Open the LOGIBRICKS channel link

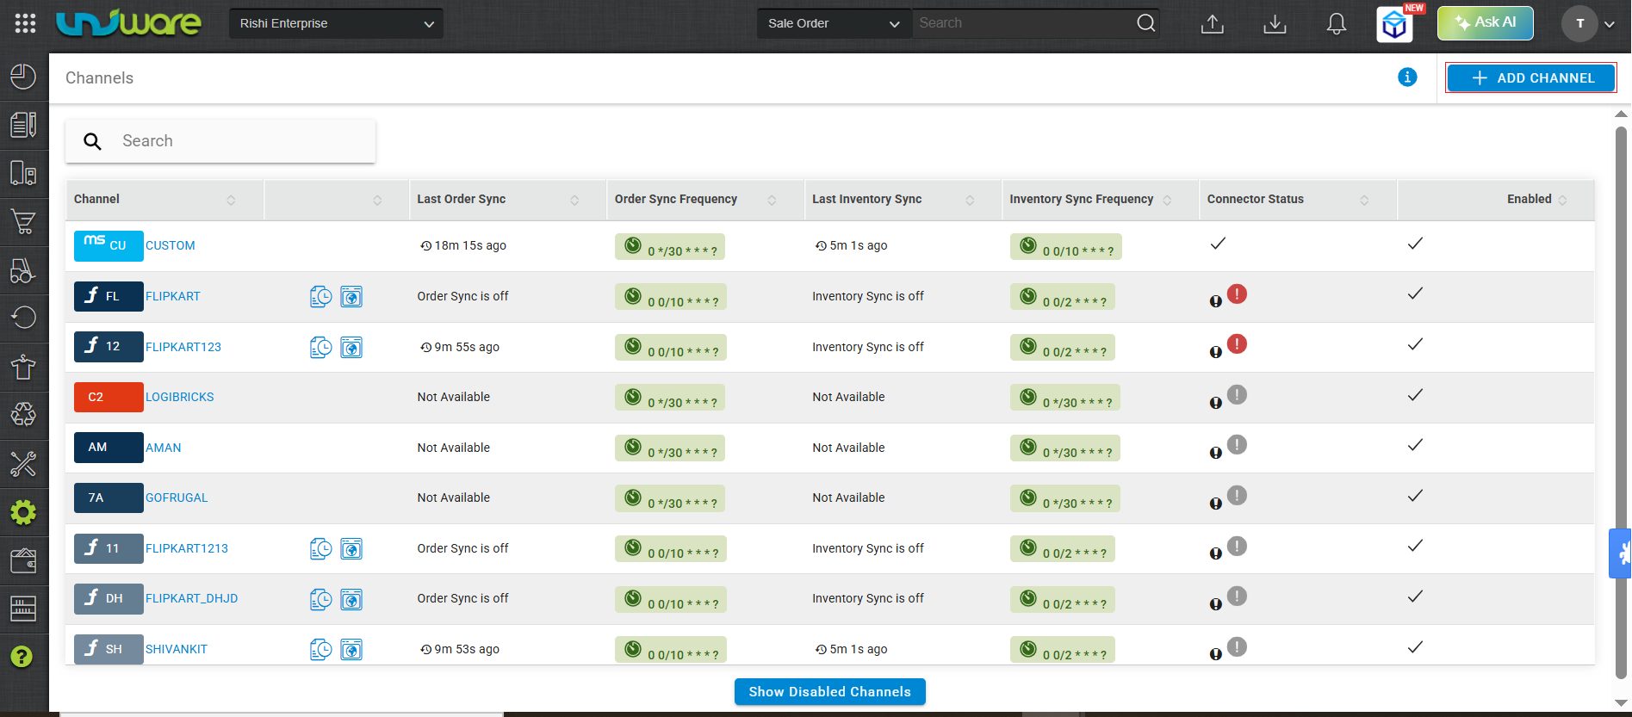179,397
